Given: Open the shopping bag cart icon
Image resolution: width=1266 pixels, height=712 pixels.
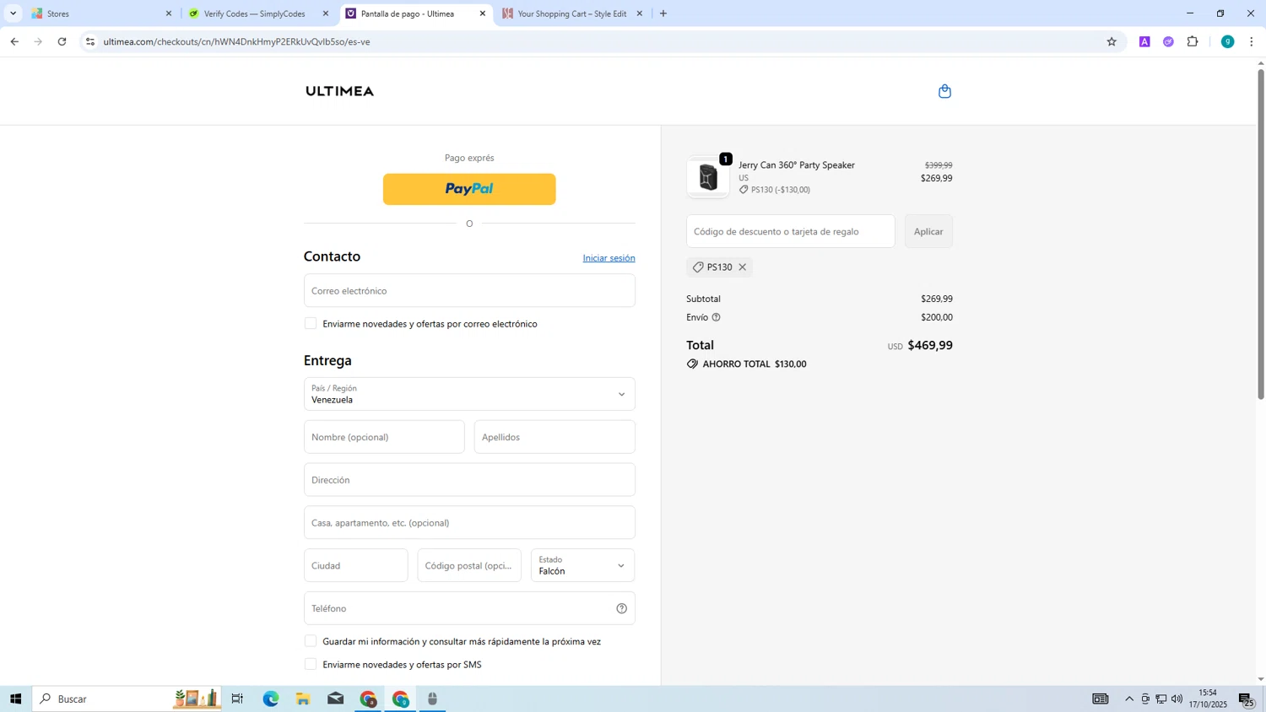Looking at the screenshot, I should pyautogui.click(x=944, y=91).
